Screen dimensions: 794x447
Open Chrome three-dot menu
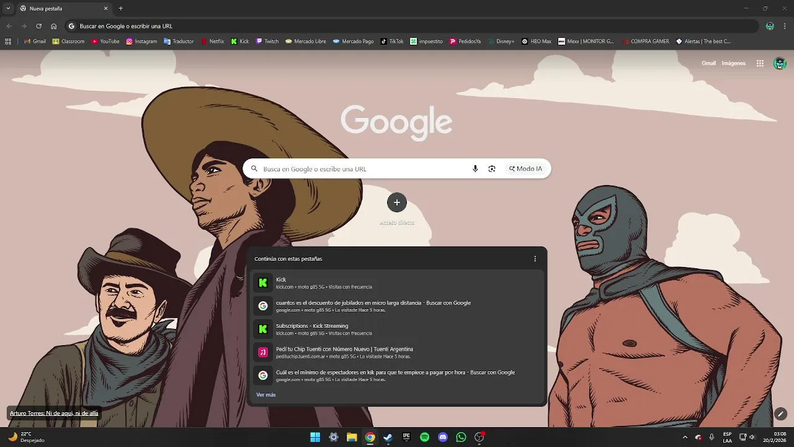pos(785,26)
